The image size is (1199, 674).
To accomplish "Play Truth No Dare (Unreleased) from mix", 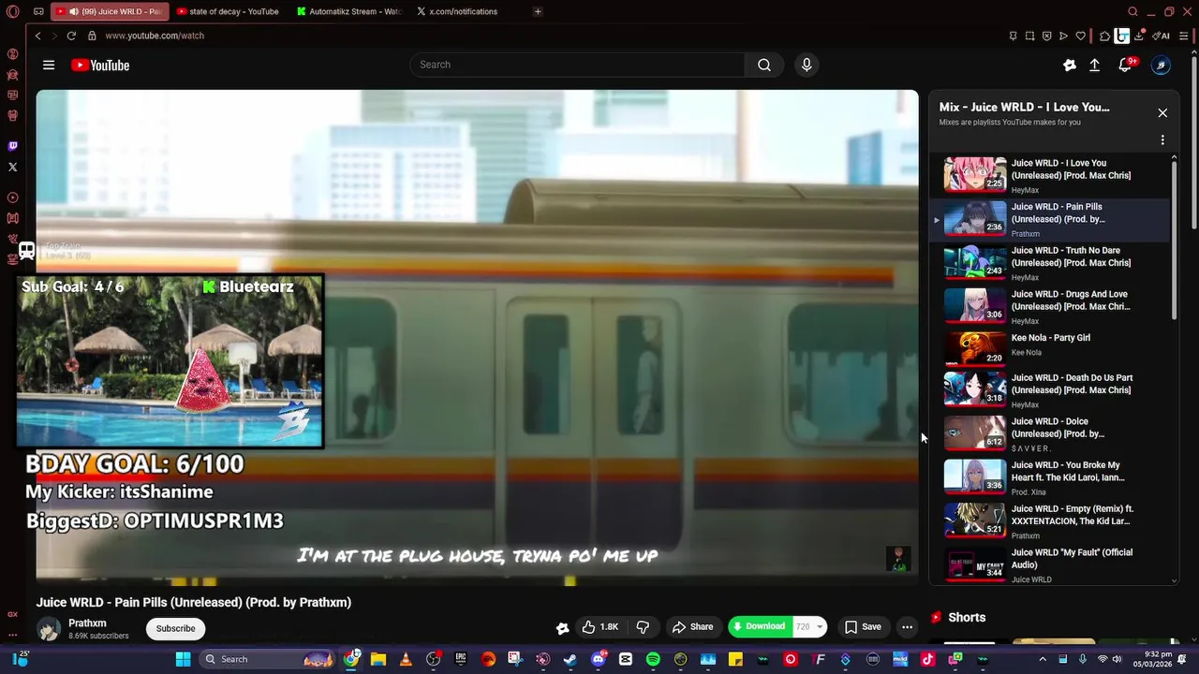I will pos(1049,263).
